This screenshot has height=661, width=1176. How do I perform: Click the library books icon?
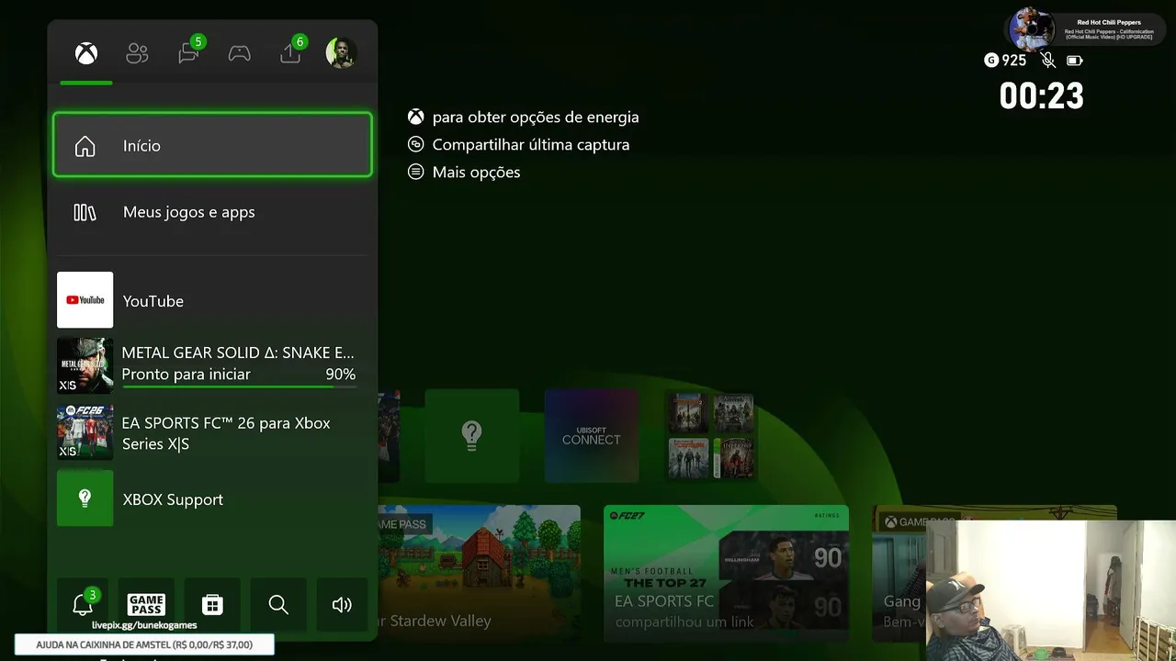(x=85, y=212)
